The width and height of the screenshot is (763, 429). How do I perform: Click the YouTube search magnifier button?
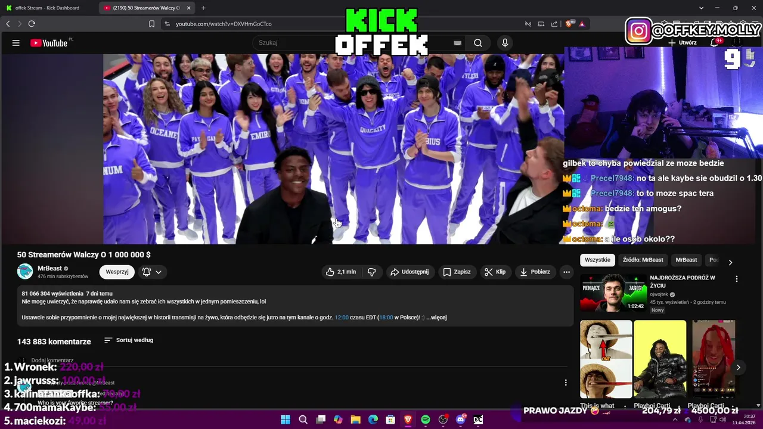click(x=478, y=43)
